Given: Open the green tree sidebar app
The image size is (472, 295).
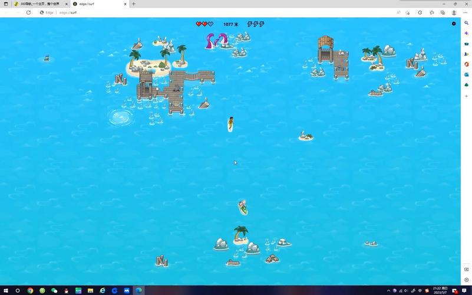Looking at the screenshot, I should pyautogui.click(x=466, y=85).
